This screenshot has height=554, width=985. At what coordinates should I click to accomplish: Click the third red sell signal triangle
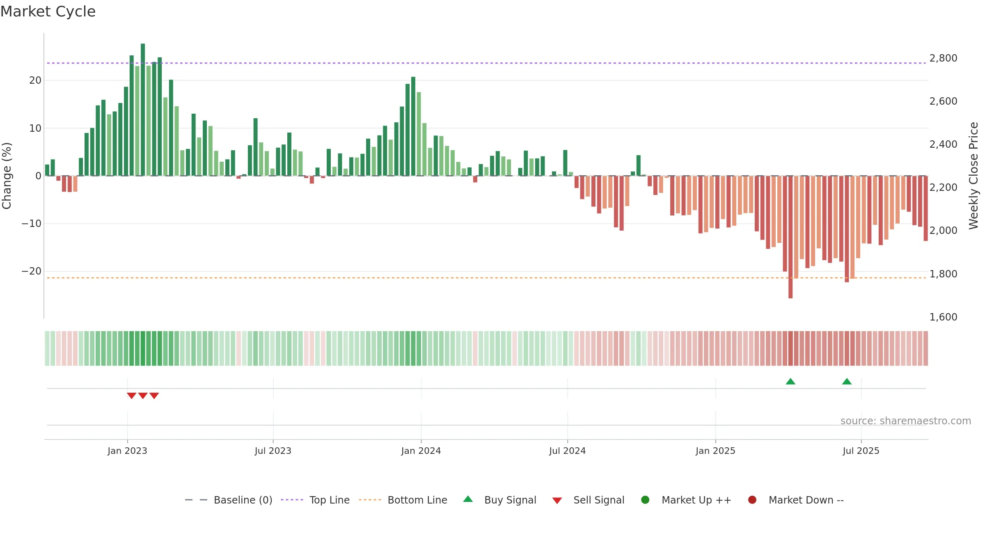pyautogui.click(x=154, y=396)
